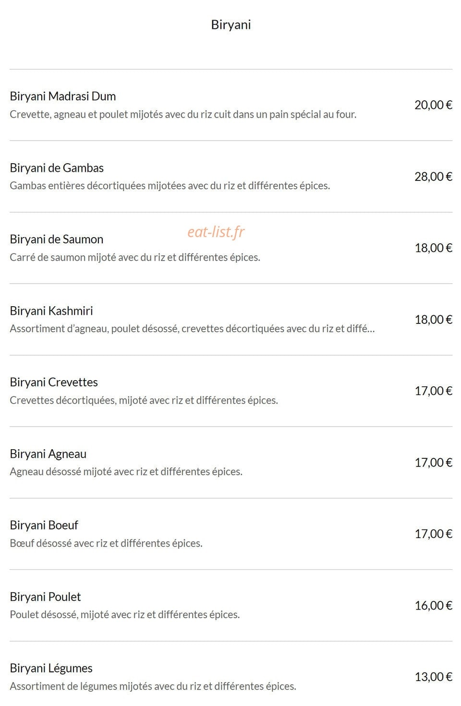
Task: Select Biryani de Saumon dish title
Action: click(56, 239)
